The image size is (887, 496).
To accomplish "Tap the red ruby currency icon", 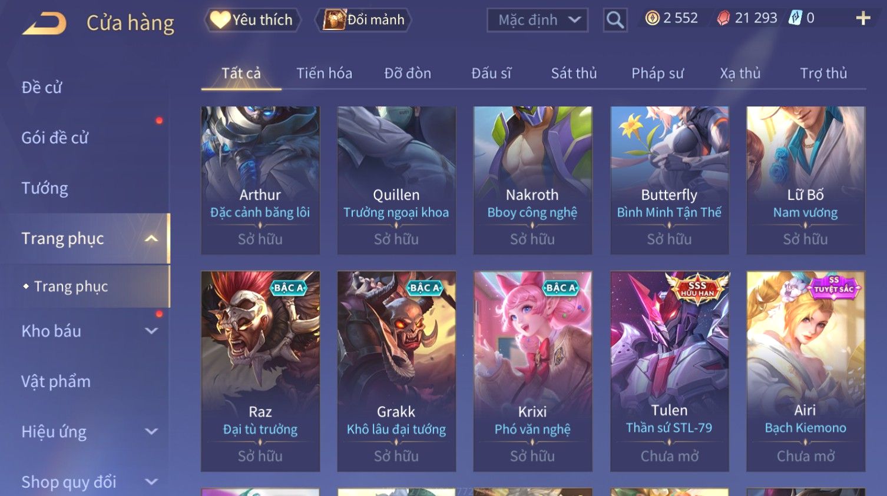I will [723, 18].
